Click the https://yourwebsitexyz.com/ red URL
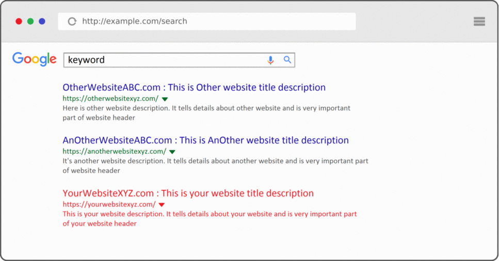Viewport: 499px width, 261px height. pos(109,204)
